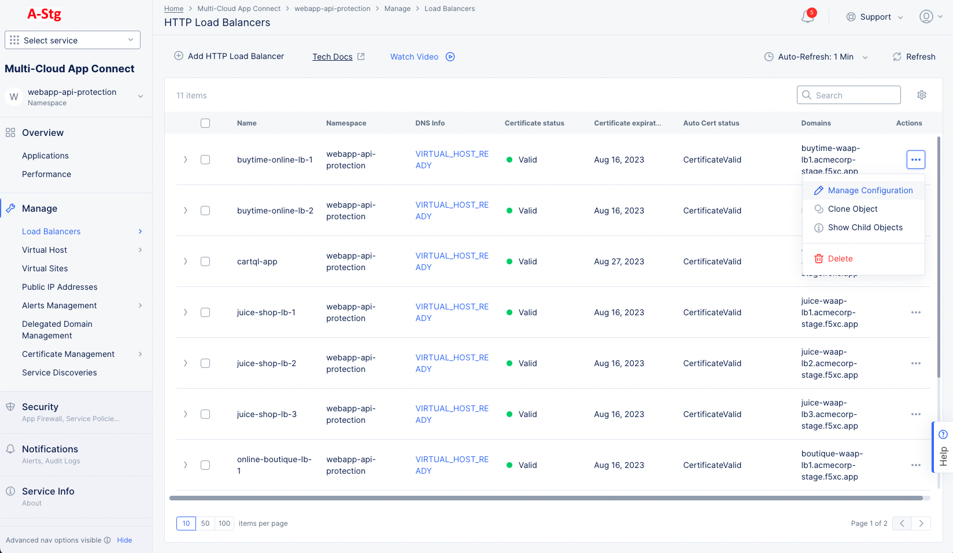Check the select-all checkbox in table header

click(205, 123)
